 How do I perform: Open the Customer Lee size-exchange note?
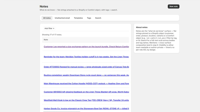point(86,47)
